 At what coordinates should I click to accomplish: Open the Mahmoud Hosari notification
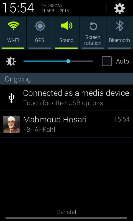[x=66, y=124]
